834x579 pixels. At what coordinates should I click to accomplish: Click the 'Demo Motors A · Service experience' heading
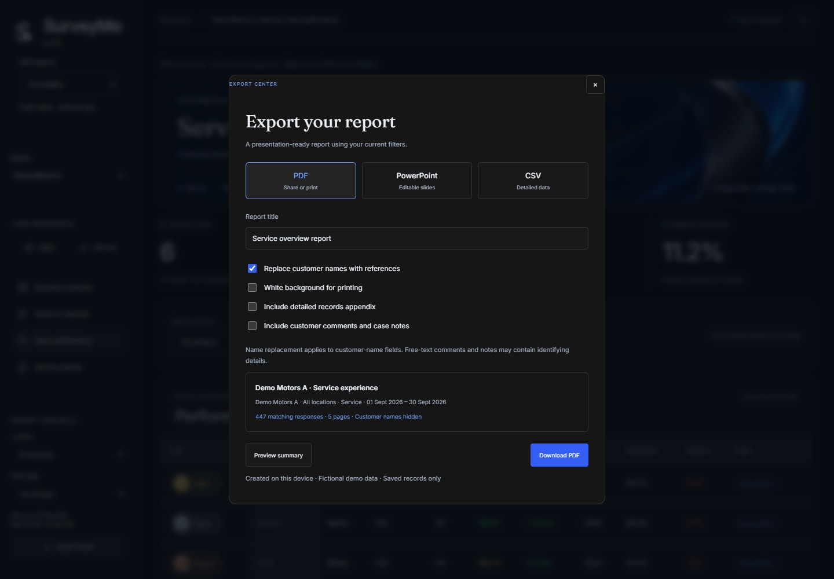[x=316, y=388]
